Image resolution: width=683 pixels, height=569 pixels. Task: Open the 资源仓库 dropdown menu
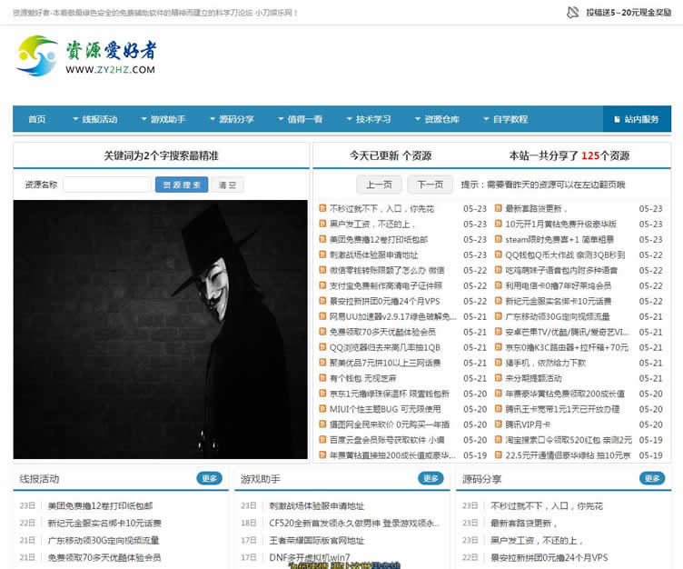tap(436, 119)
